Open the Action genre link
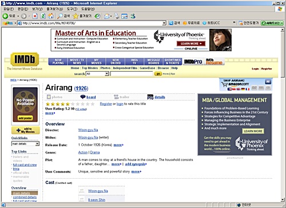This screenshot has height=208, width=286. tap(83, 152)
